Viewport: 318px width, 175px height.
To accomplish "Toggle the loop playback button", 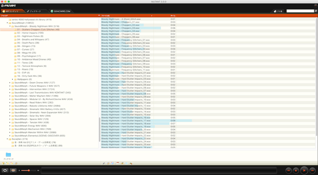I will pos(5,170).
